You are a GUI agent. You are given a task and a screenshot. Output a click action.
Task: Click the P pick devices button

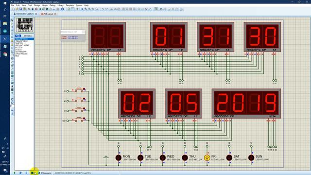(16, 36)
